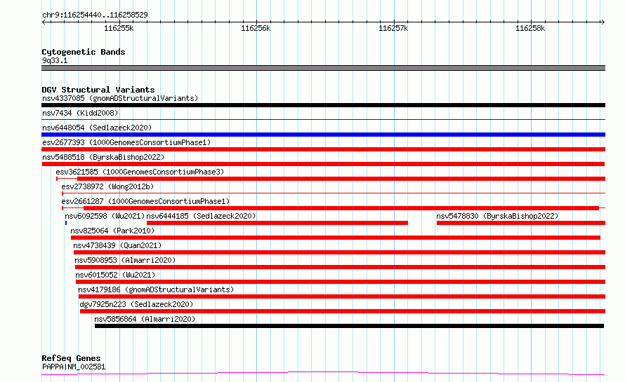The width and height of the screenshot is (625, 382).
Task: Open nsv6015052 (Wu2021) label
Action: point(115,275)
